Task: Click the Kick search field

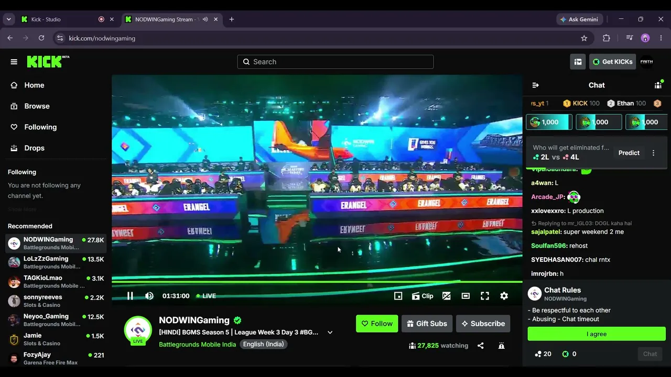Action: point(335,62)
